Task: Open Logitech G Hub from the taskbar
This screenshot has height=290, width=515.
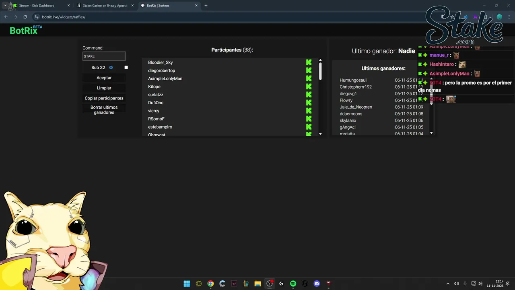Action: [281, 284]
